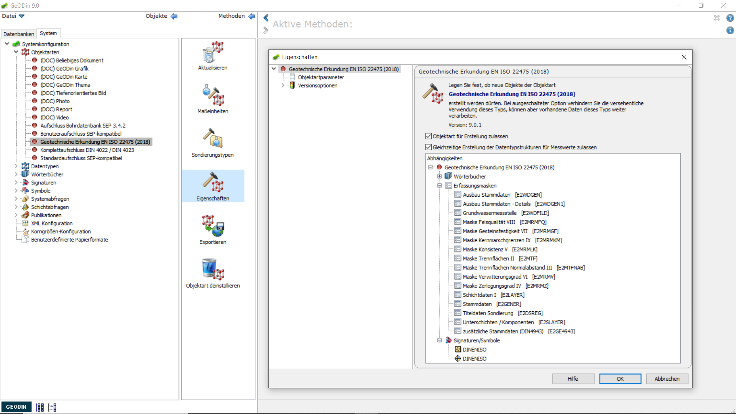The image size is (736, 414).
Task: Expand Versionsoptionen in the dialog tree
Action: 283,85
